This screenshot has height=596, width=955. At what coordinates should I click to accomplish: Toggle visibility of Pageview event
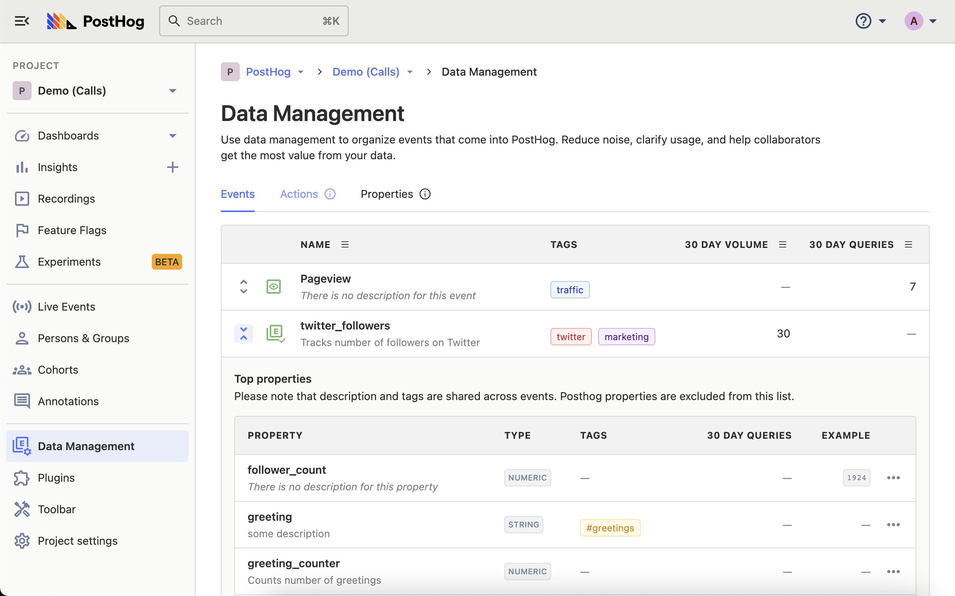tap(274, 286)
